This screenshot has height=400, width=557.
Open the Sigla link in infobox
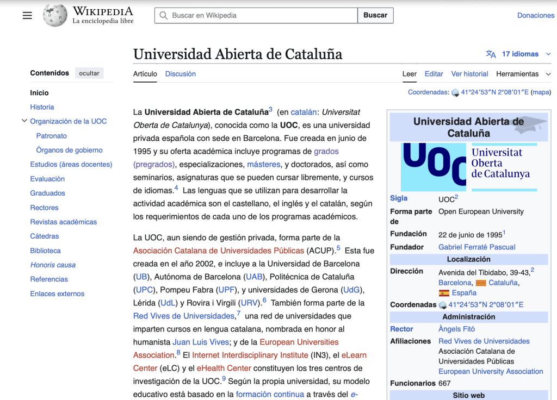click(x=399, y=198)
